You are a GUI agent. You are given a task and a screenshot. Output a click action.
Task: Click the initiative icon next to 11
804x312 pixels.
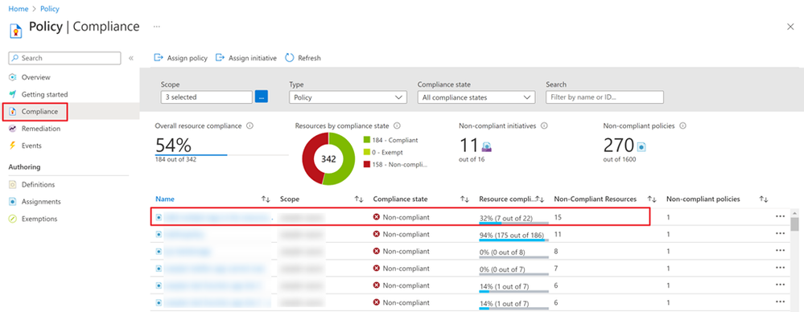point(487,147)
